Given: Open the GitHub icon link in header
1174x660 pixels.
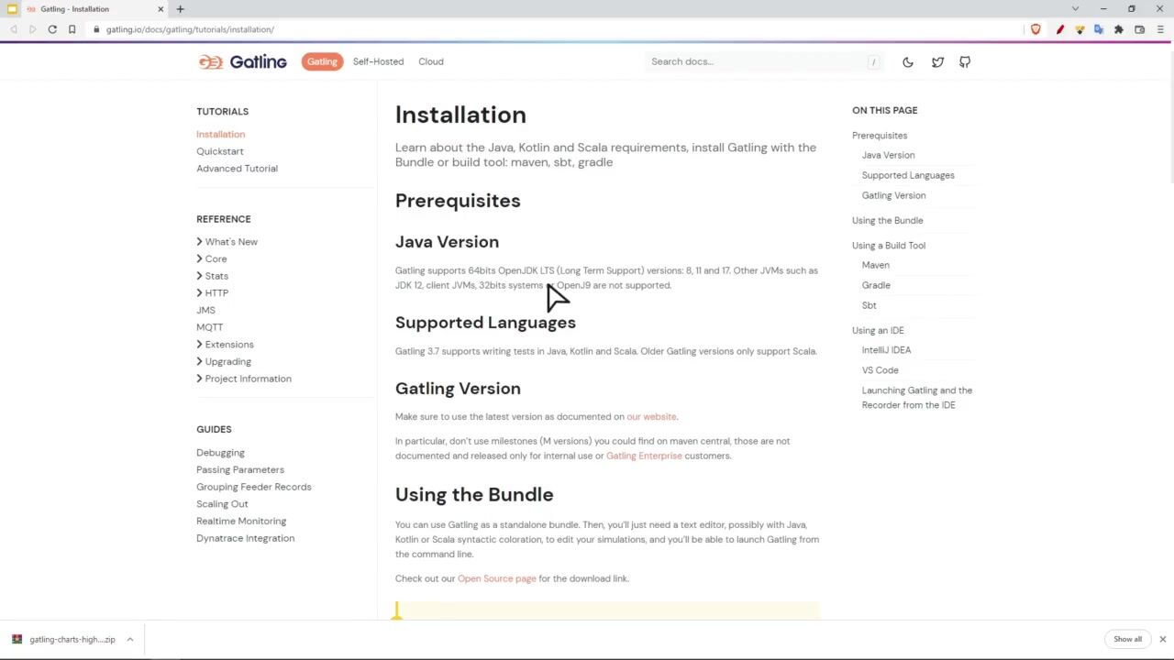Looking at the screenshot, I should 965,62.
